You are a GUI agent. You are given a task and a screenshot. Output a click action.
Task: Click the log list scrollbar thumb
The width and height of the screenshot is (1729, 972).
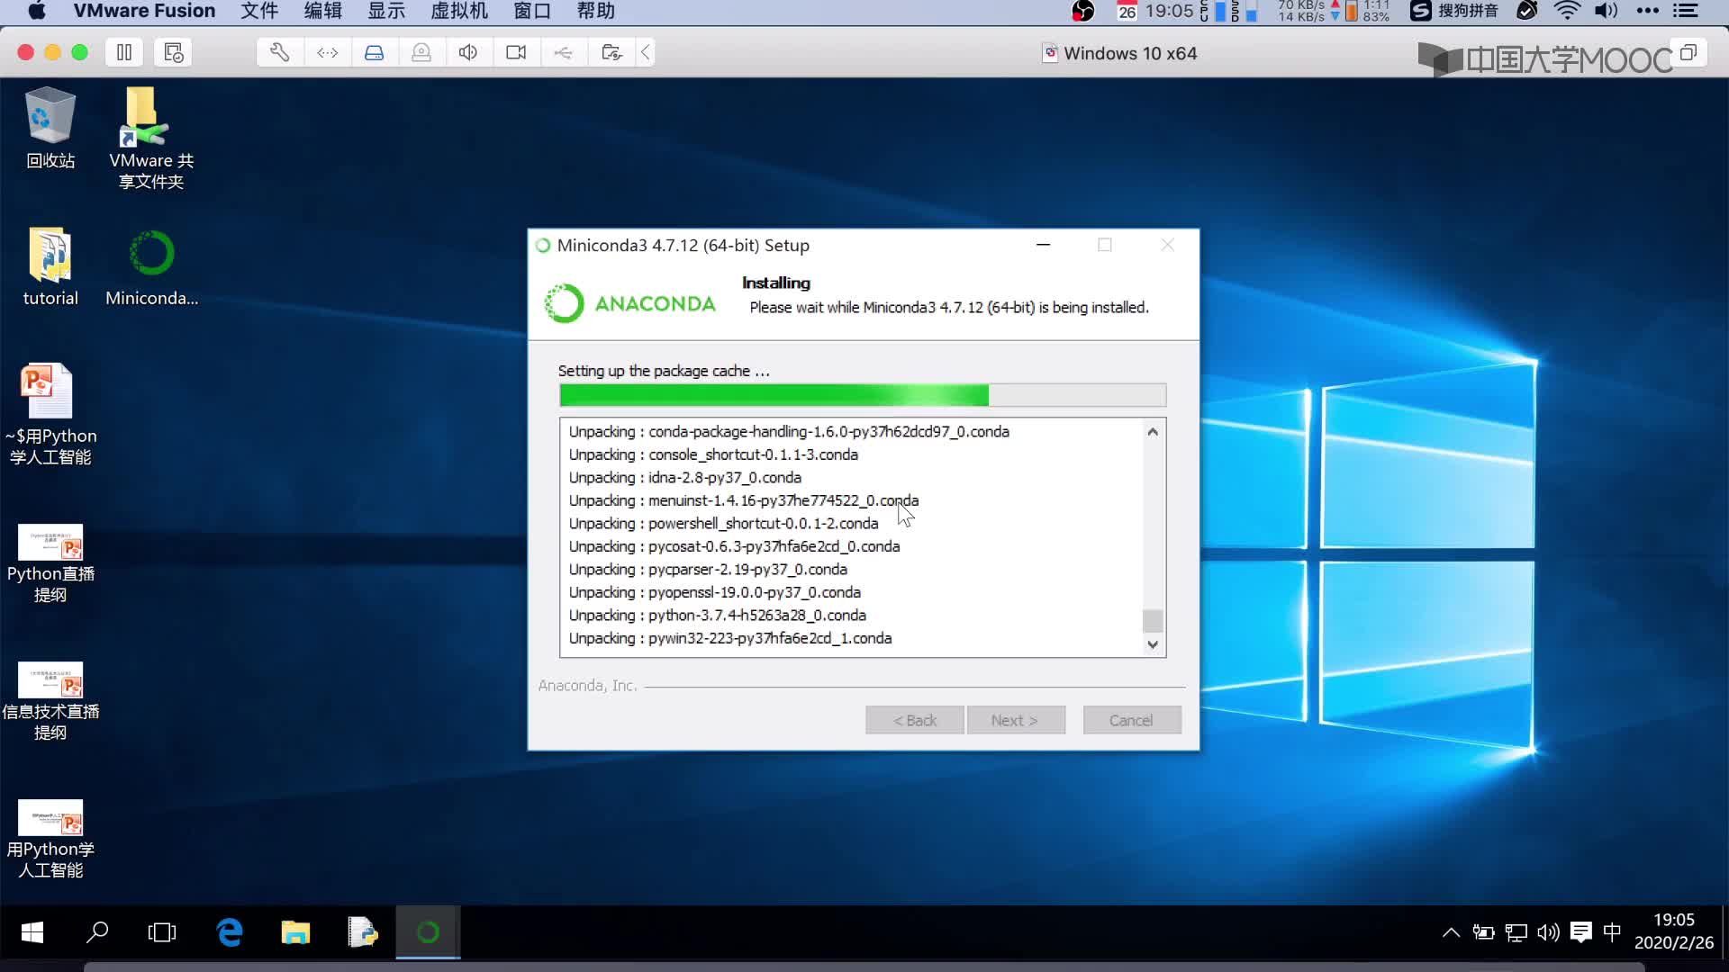[1153, 621]
